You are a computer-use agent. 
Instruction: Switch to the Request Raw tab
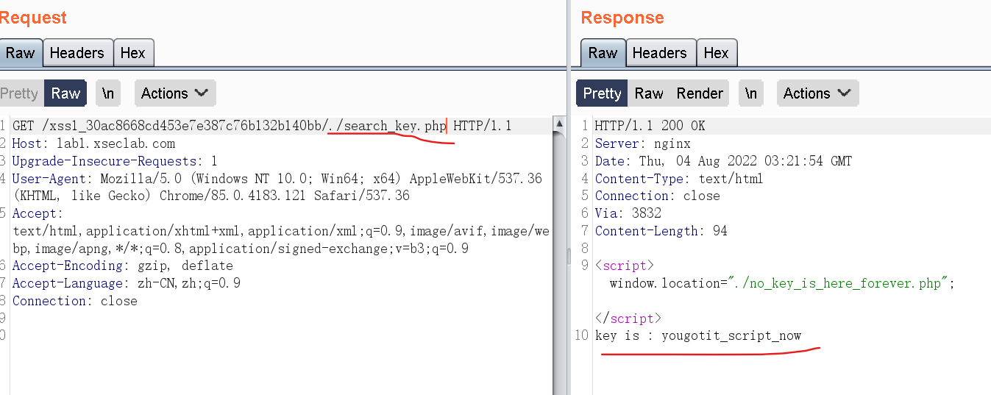pyautogui.click(x=21, y=53)
